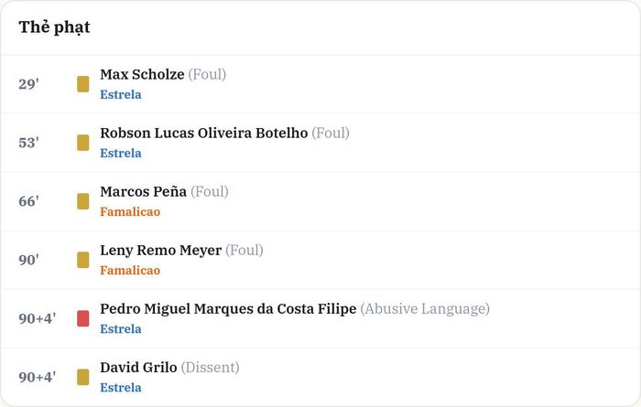Click yellow card icon next to Leny Remo Meyer
The width and height of the screenshot is (641, 407).
click(x=83, y=260)
